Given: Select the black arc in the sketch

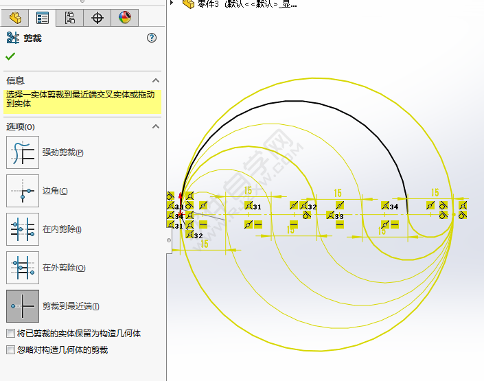Looking at the screenshot, I should coord(295,101).
